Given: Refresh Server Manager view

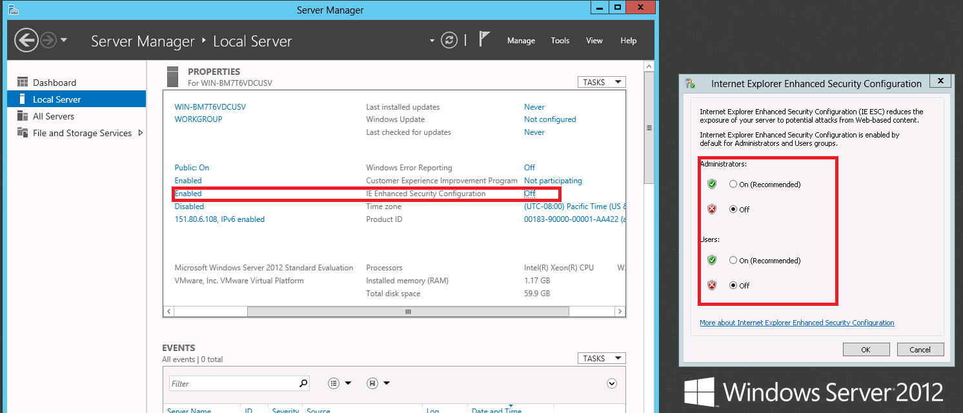Looking at the screenshot, I should (x=449, y=41).
